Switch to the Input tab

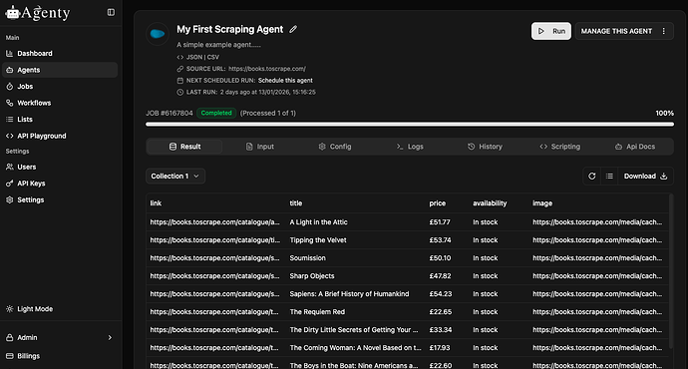coord(260,147)
